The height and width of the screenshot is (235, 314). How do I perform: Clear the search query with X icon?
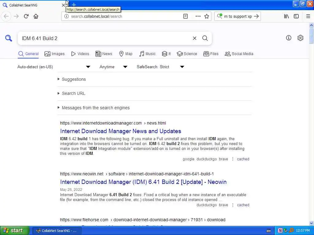[x=194, y=38]
